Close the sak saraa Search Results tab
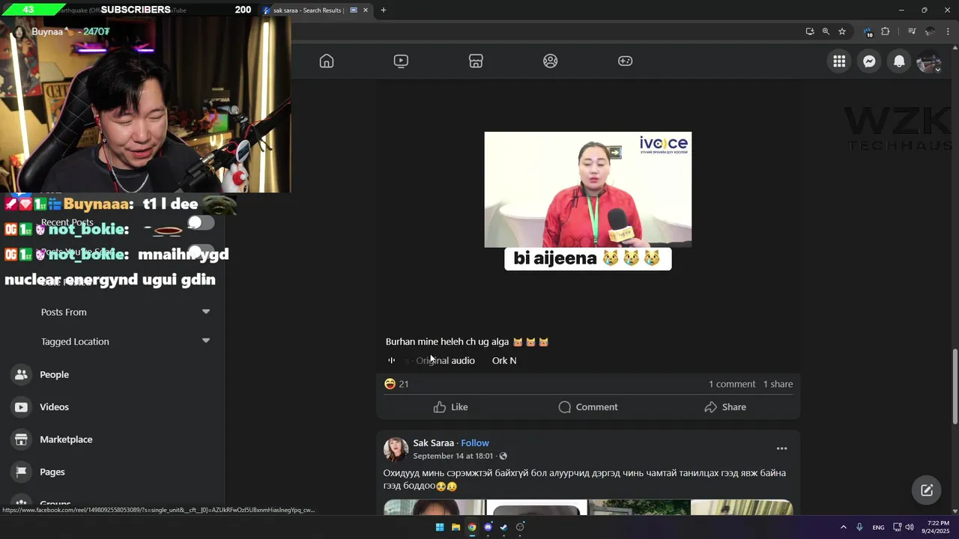This screenshot has height=539, width=959. pos(366,10)
